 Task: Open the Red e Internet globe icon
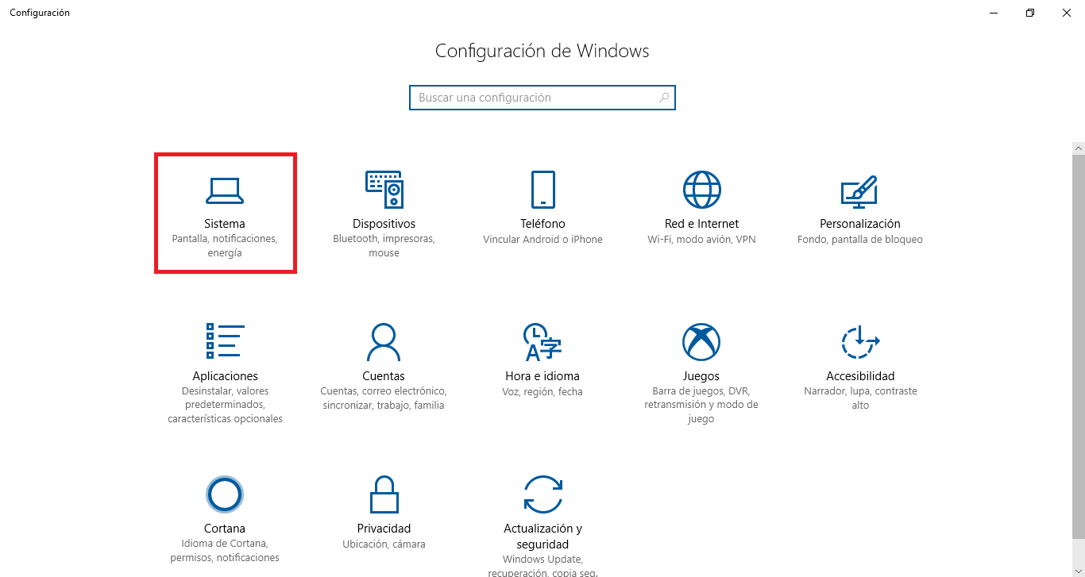(701, 190)
